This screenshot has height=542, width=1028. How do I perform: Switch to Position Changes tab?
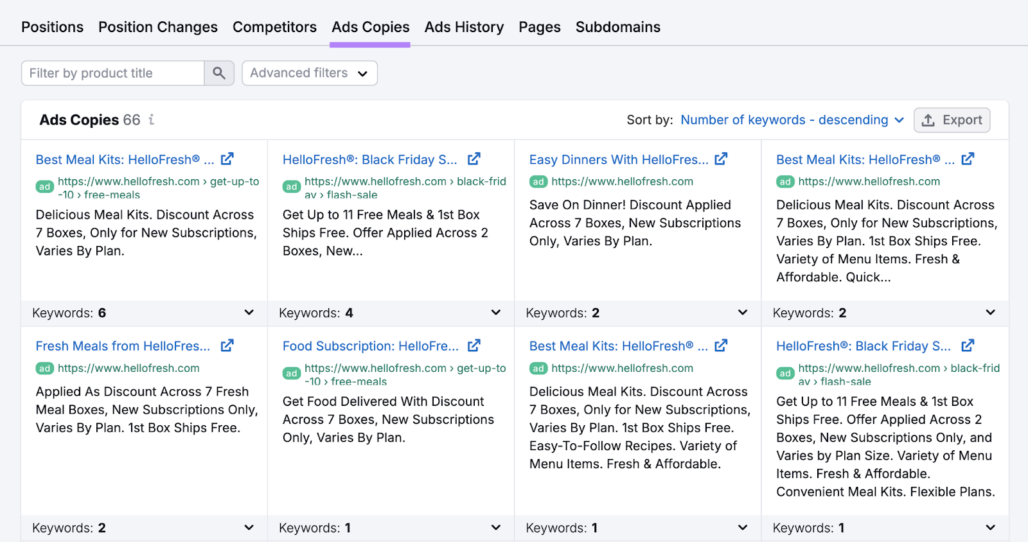[x=158, y=27]
